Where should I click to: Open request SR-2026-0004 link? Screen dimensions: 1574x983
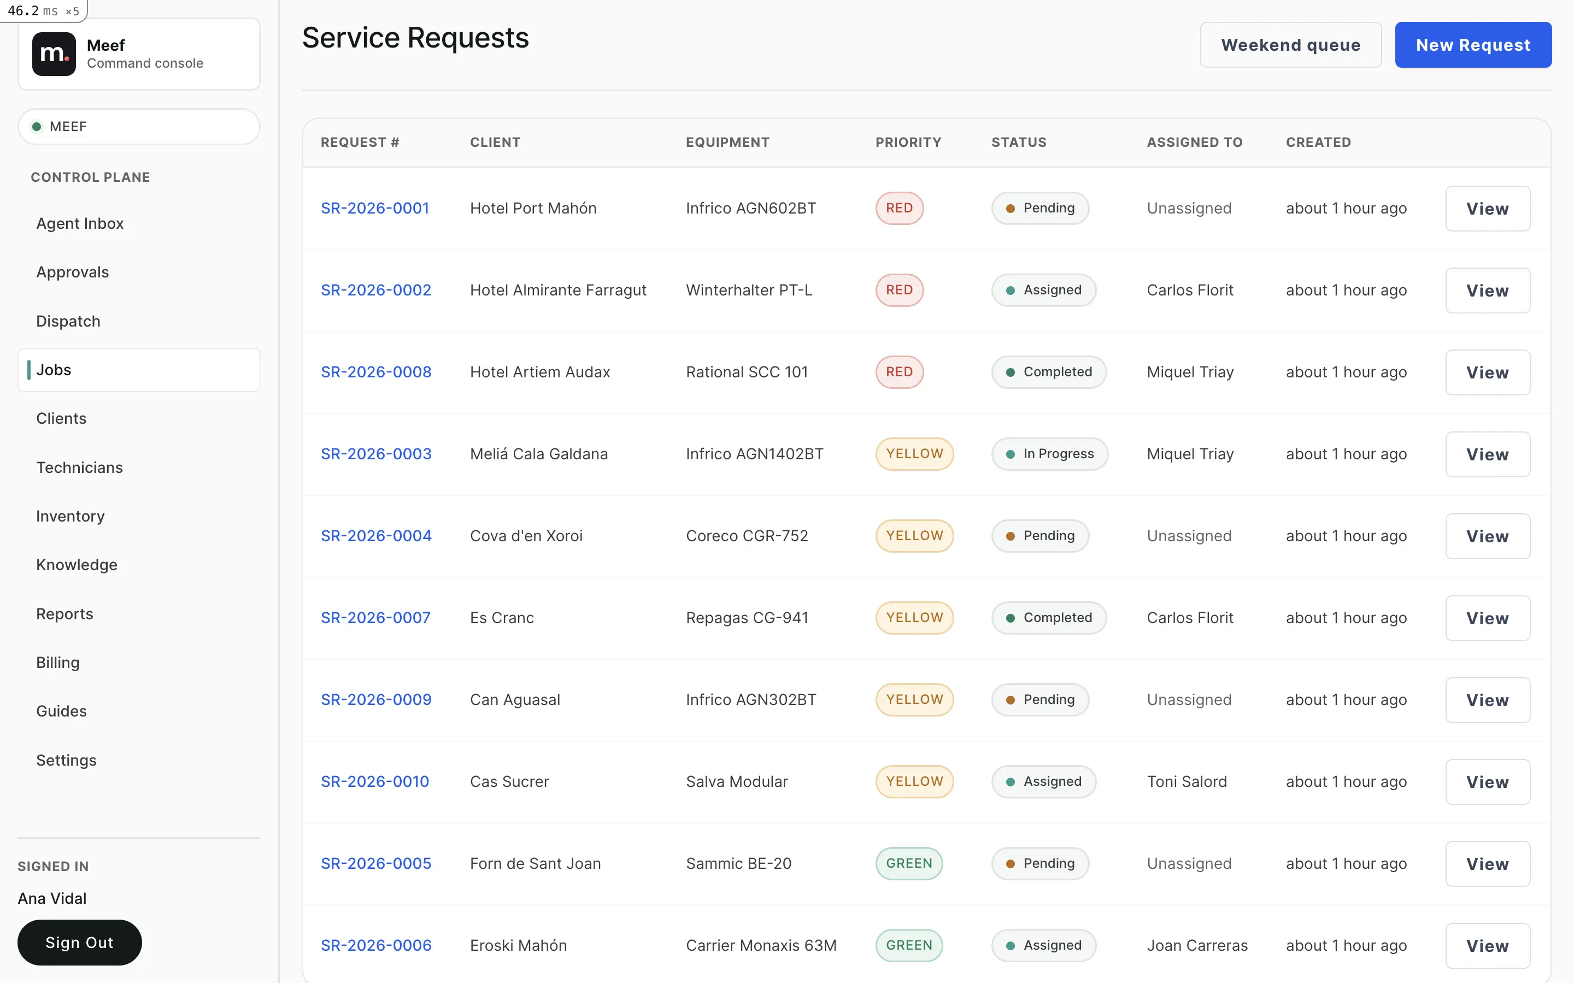[x=376, y=536]
